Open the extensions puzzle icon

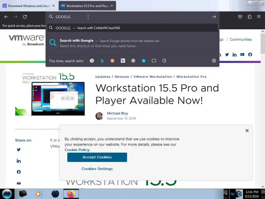[249, 17]
